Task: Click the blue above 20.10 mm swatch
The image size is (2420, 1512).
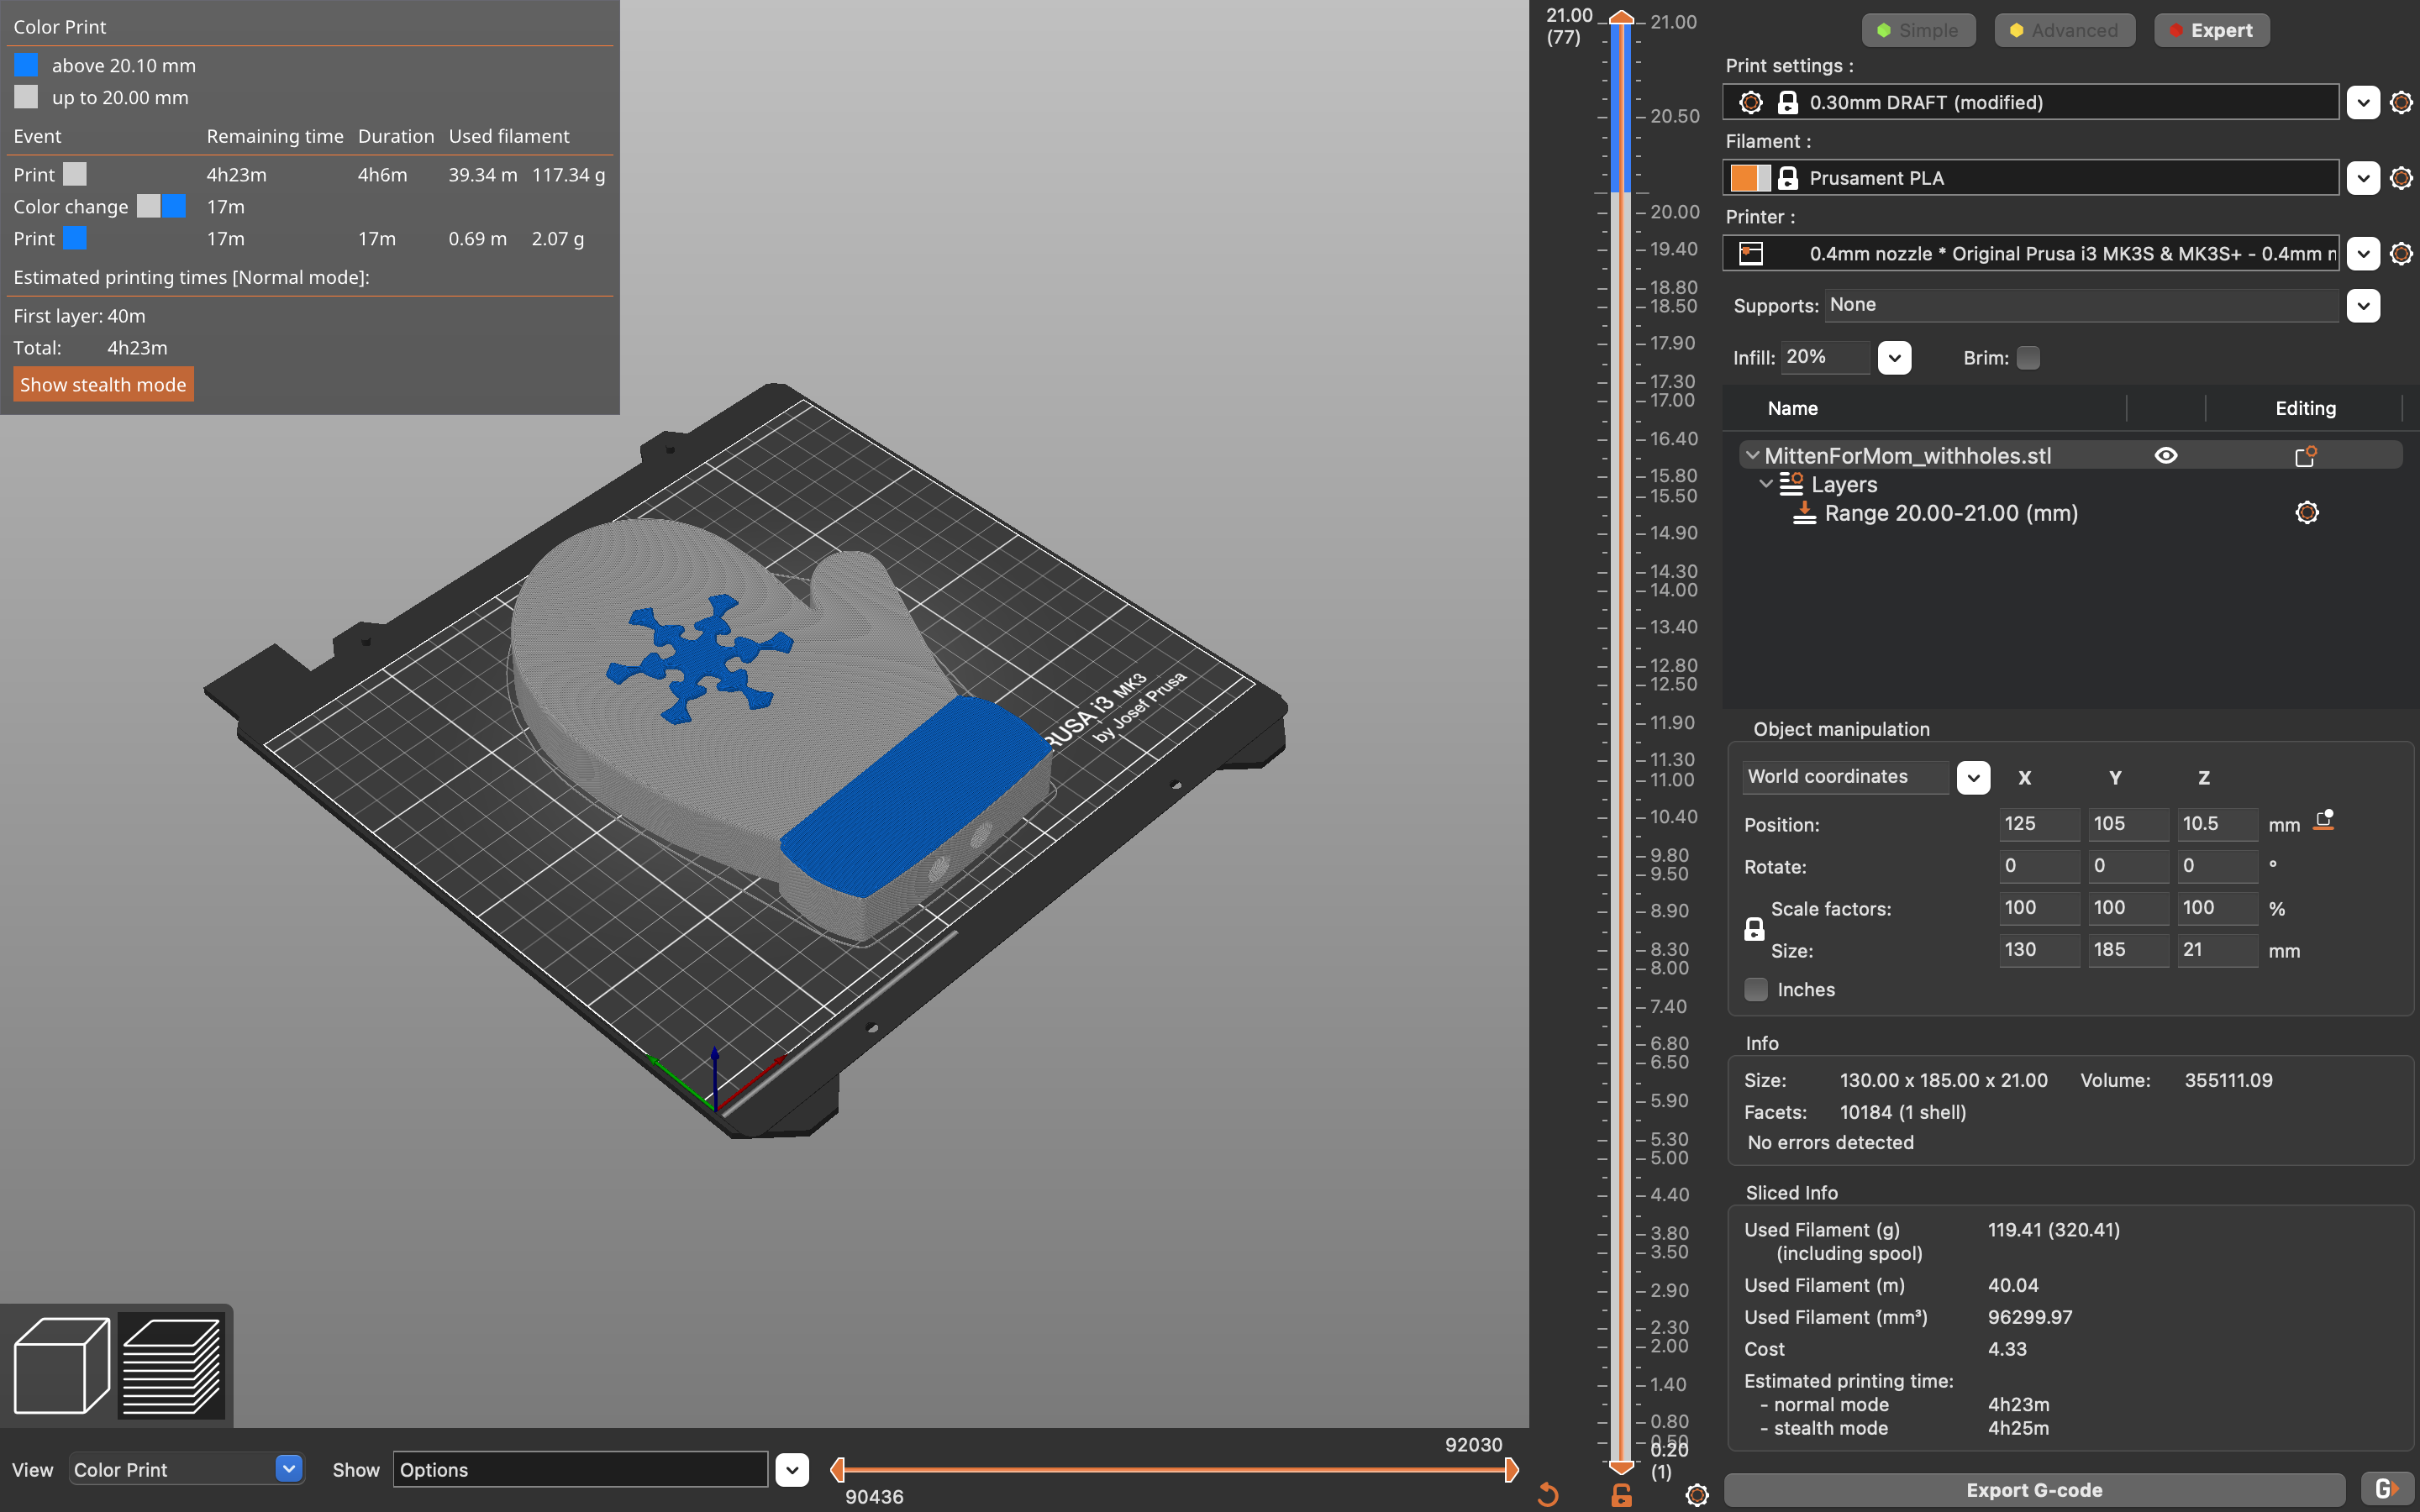Action: (x=26, y=65)
